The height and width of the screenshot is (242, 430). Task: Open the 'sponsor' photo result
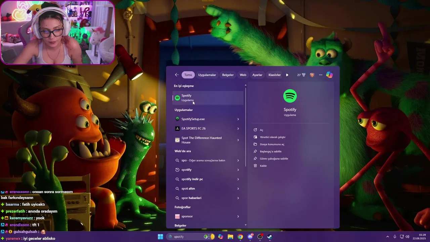click(x=208, y=216)
